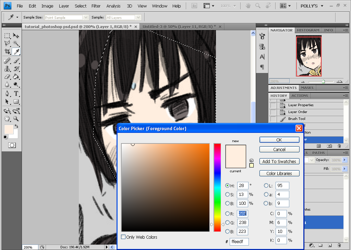
Task: Open the Navigator panel options menu
Action: tap(346, 30)
